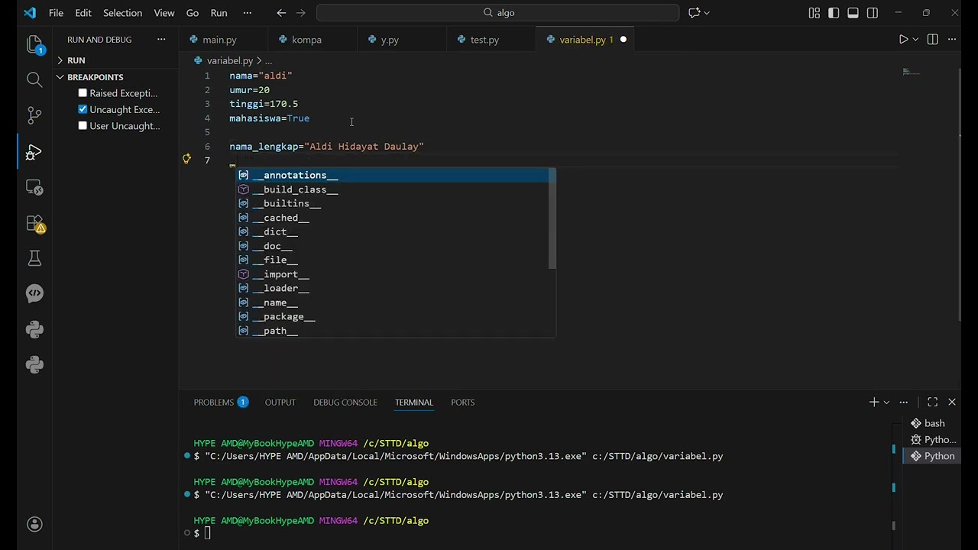Screen dimensions: 978x550
Task: Maximize the terminal panel size
Action: click(x=932, y=402)
